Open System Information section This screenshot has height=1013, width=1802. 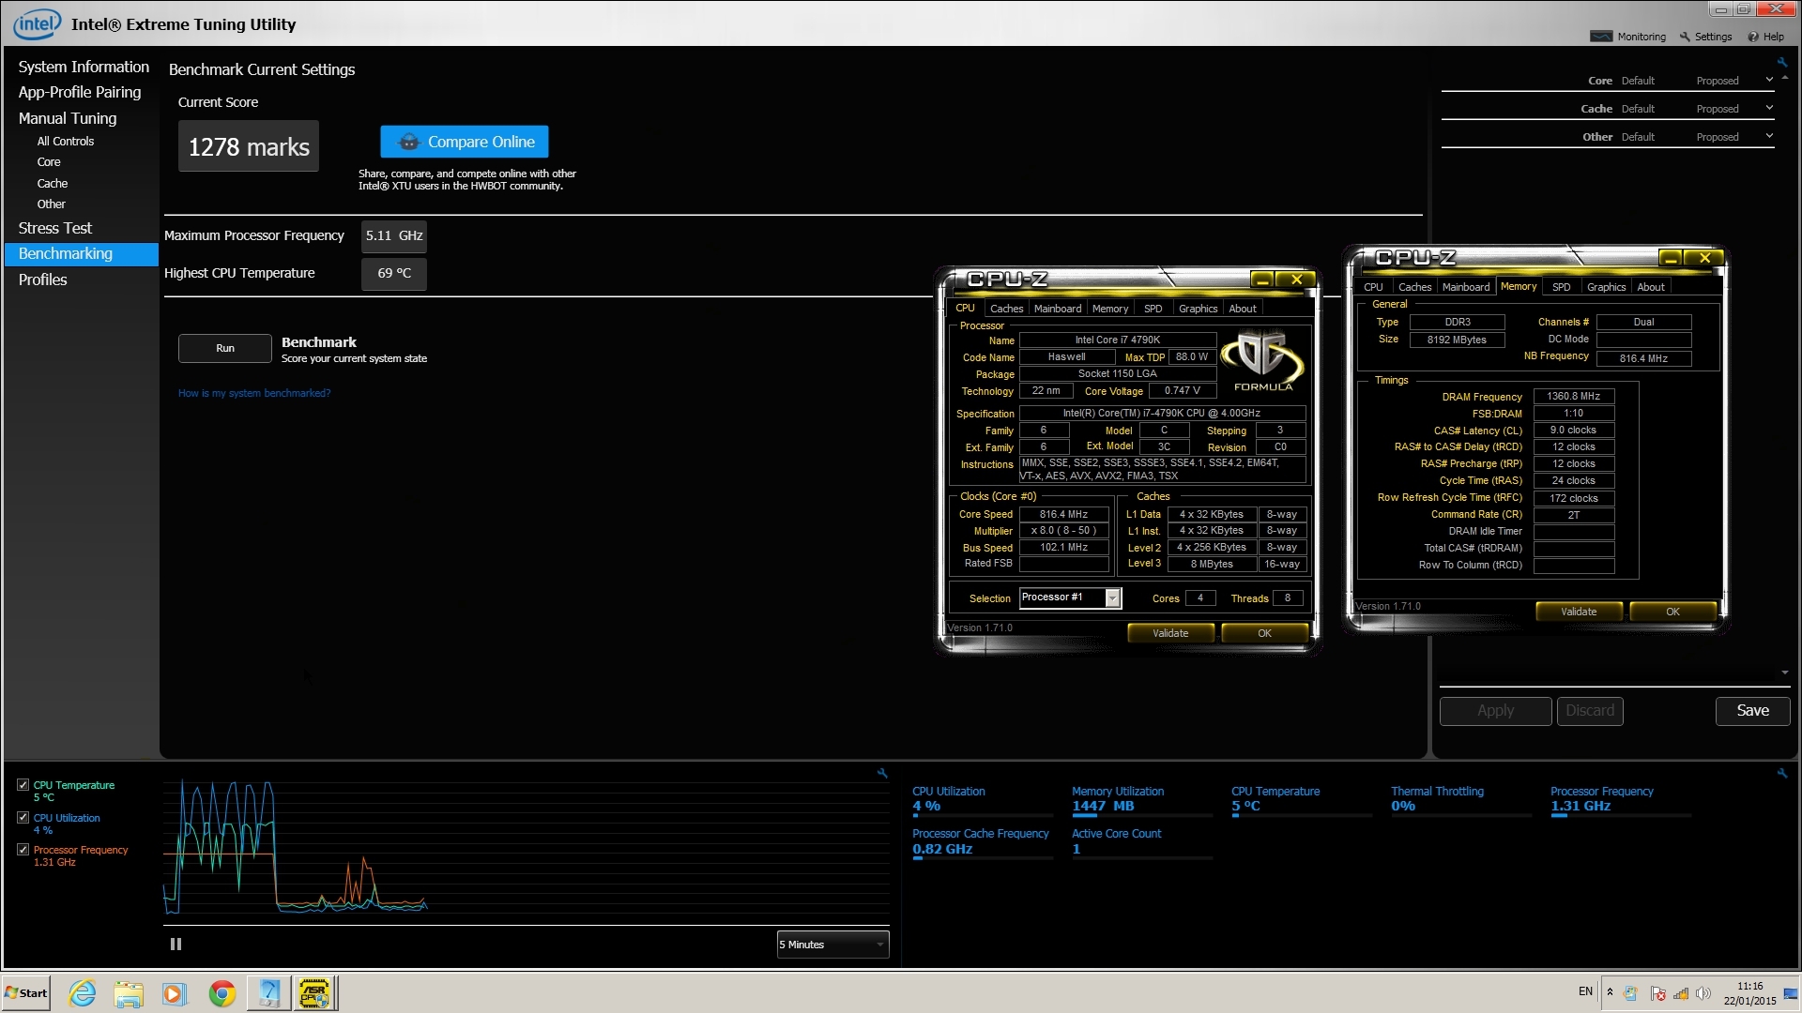click(x=84, y=67)
